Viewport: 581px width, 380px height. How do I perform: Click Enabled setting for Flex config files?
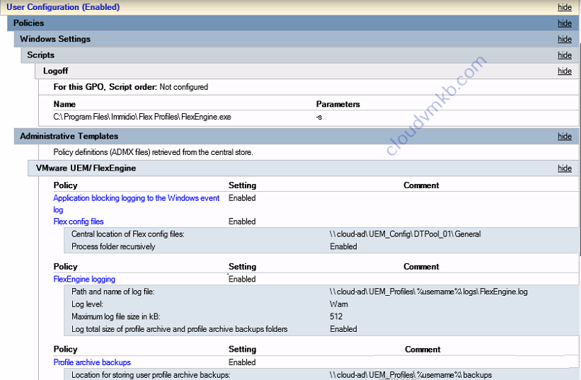click(242, 221)
